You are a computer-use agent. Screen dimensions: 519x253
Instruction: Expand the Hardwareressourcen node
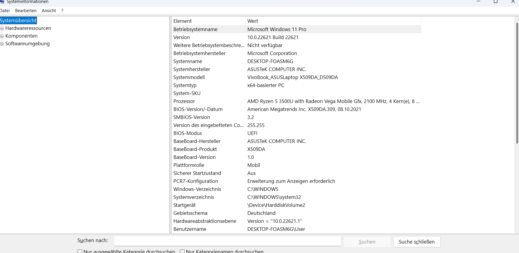point(2,28)
